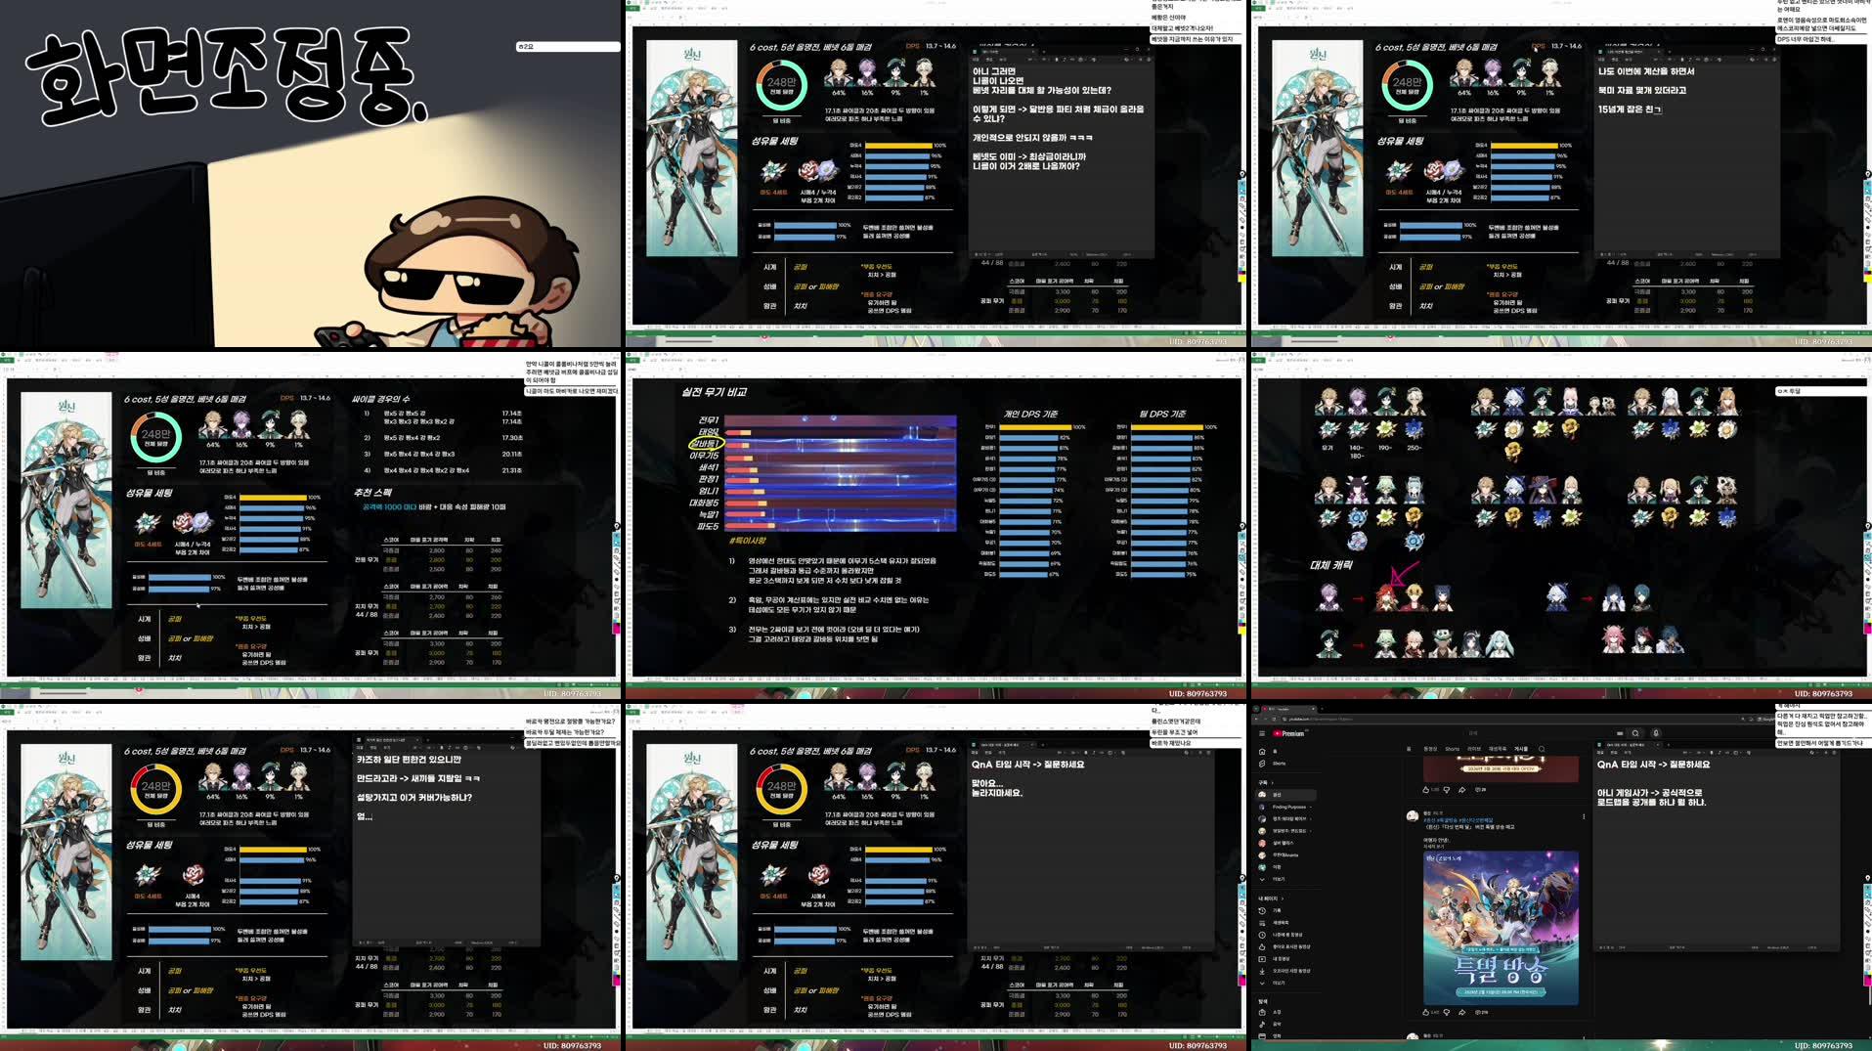Image resolution: width=1872 pixels, height=1051 pixels.
Task: Toggle the sidebar with the hamburger menu
Action: tap(1262, 733)
